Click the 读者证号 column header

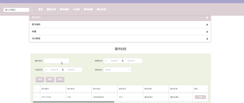tap(130, 89)
